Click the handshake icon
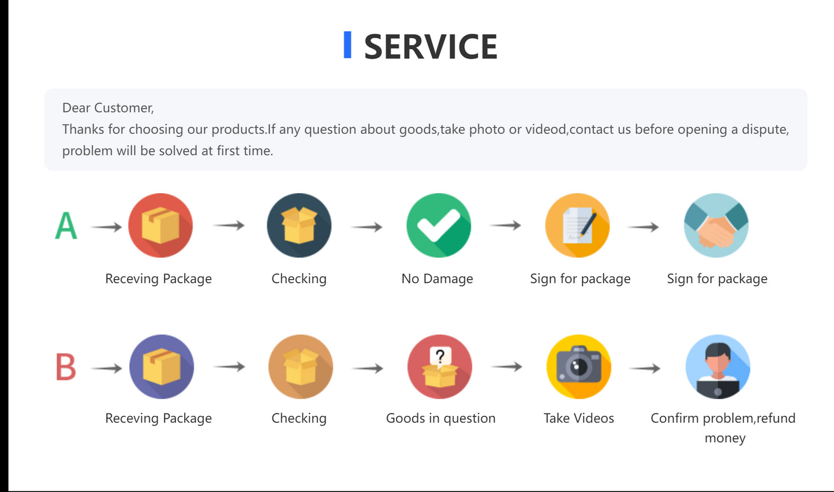 click(x=716, y=226)
